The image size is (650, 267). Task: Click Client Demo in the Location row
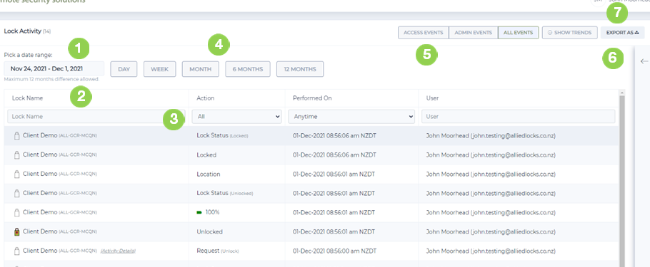[x=40, y=174]
